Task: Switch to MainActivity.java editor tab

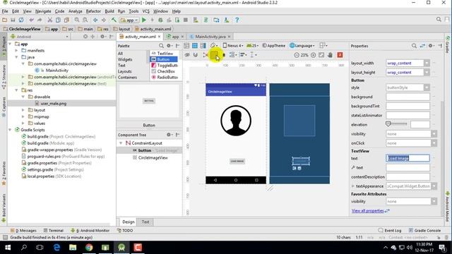Action: pos(210,37)
